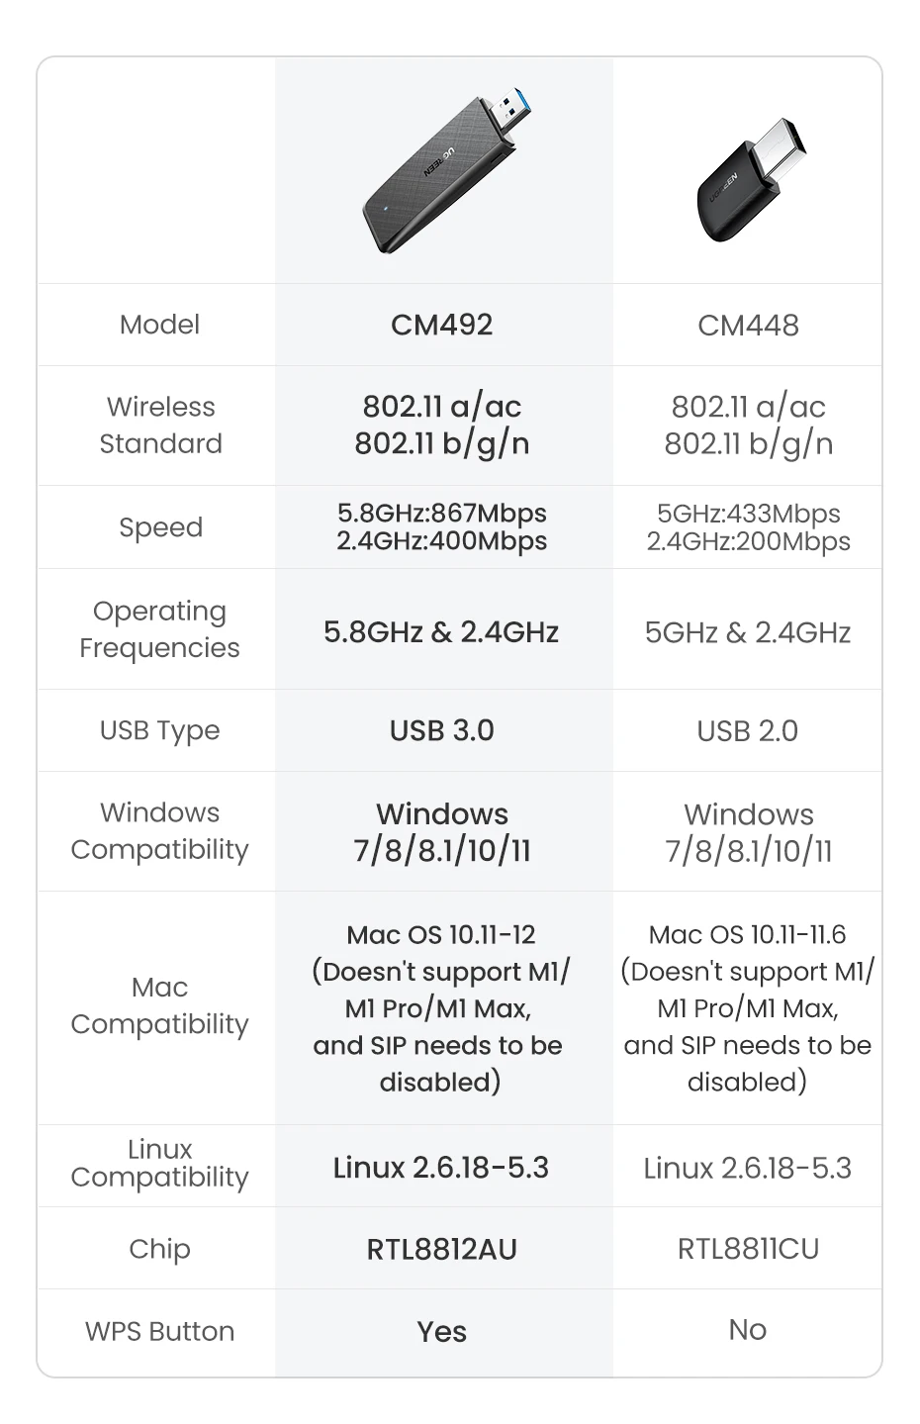Image resolution: width=920 pixels, height=1424 pixels.
Task: Select the CM492 model name
Action: point(442,325)
